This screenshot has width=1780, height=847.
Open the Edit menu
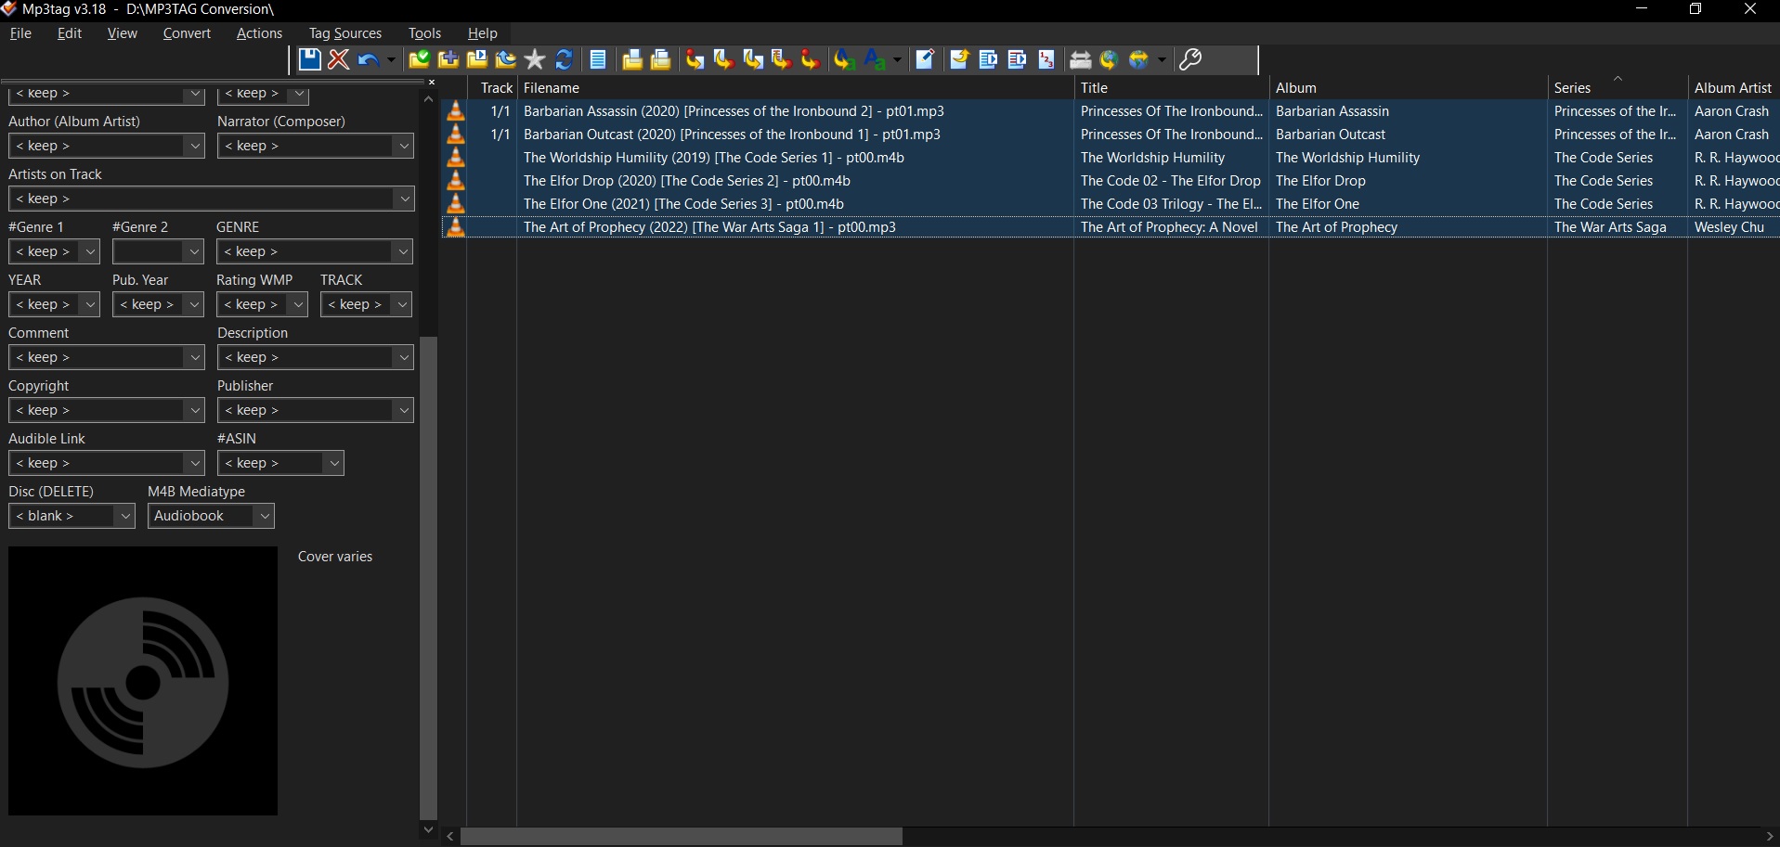coord(70,33)
